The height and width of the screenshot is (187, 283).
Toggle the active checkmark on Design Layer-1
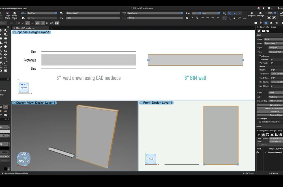pos(265,152)
